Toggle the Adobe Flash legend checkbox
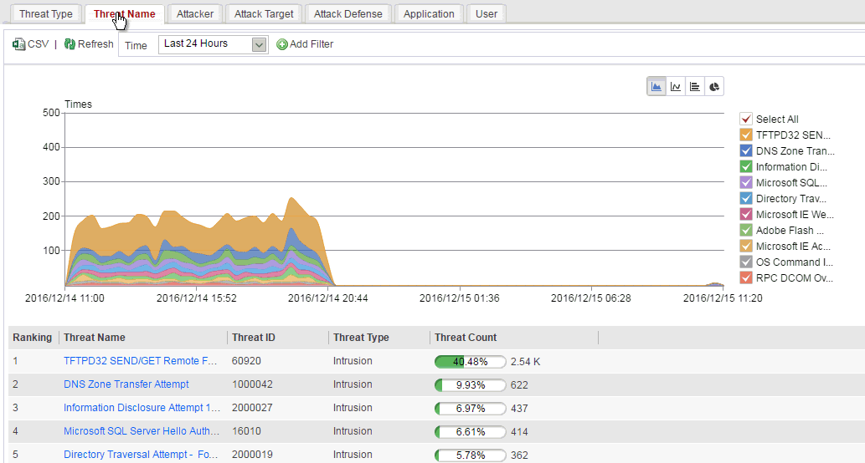 pos(746,230)
